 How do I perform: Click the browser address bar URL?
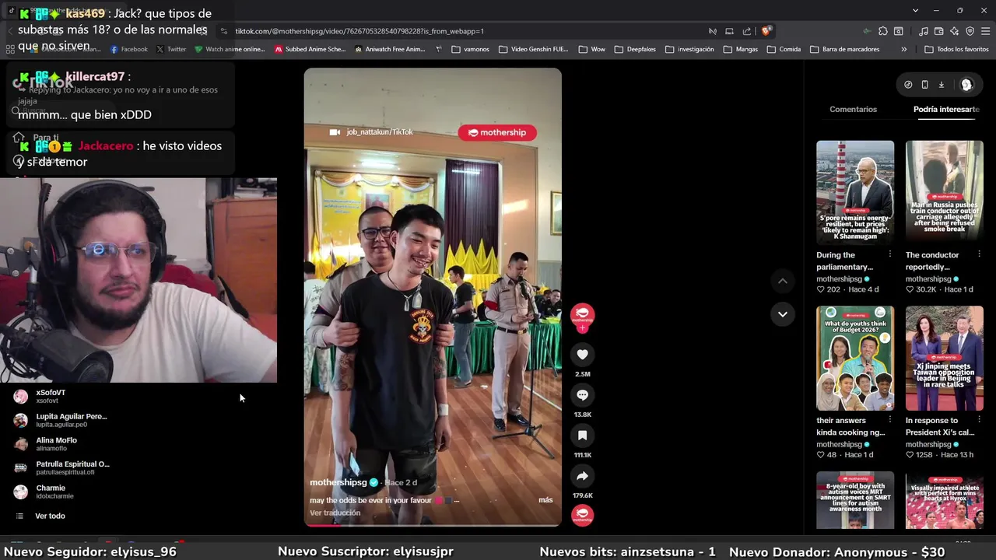pos(359,31)
